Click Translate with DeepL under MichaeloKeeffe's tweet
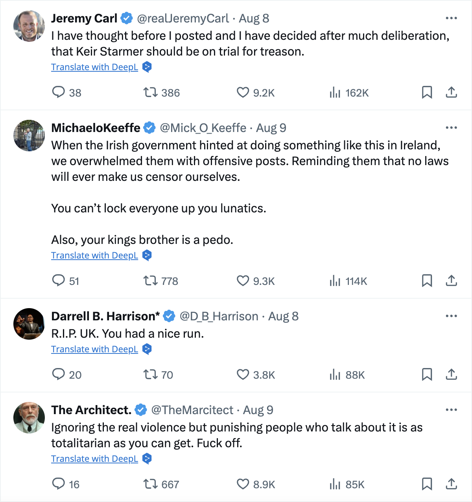Screen dimensions: 472x502 (x=94, y=255)
